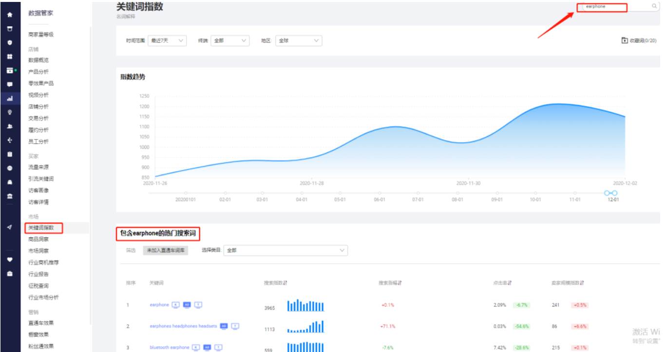Click the home icon in the dark sidebar
Screen dimensions: 666x352
[x=10, y=15]
